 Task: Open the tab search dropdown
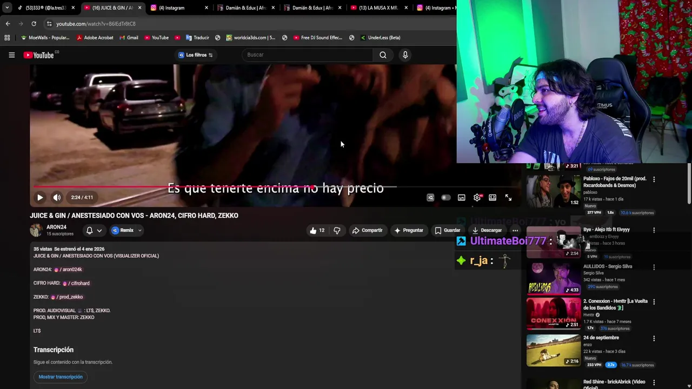click(6, 8)
